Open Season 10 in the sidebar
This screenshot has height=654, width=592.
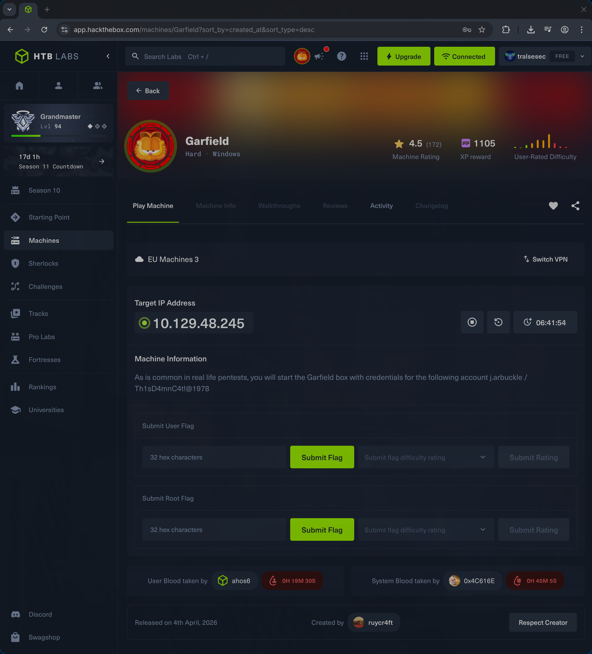[x=59, y=190]
